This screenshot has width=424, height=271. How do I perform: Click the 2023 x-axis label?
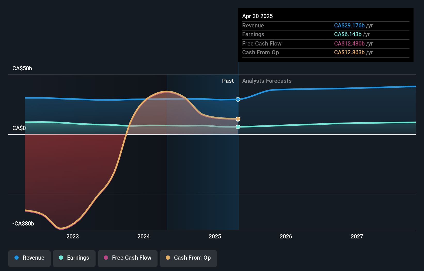point(73,236)
